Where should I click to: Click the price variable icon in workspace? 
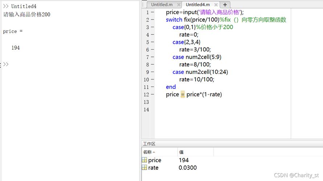144,160
